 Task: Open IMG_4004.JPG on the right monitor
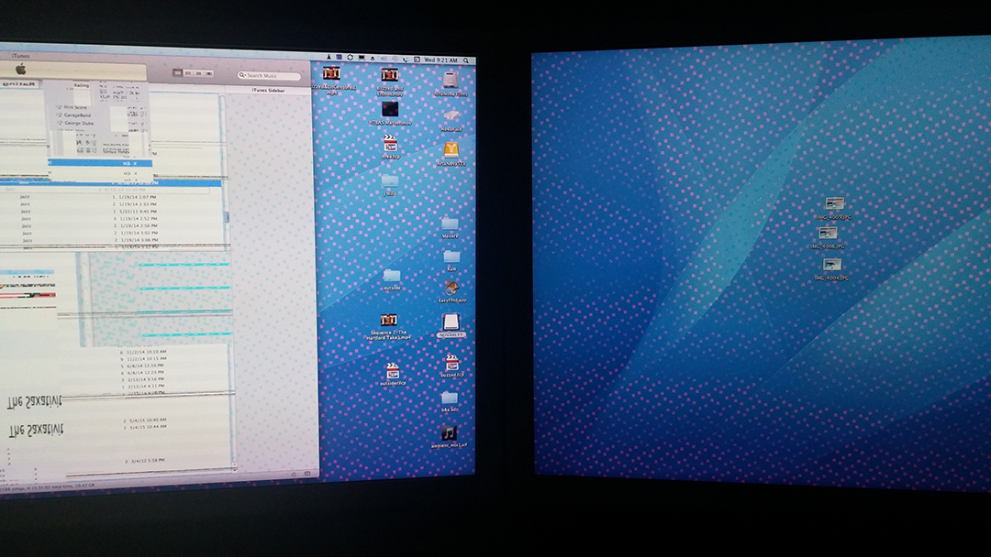click(x=832, y=265)
